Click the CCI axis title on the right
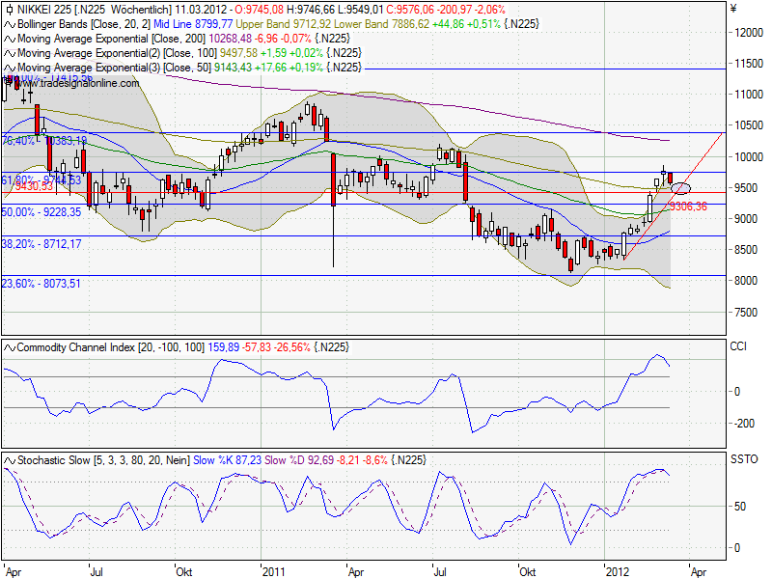772x579 pixels. click(x=738, y=346)
